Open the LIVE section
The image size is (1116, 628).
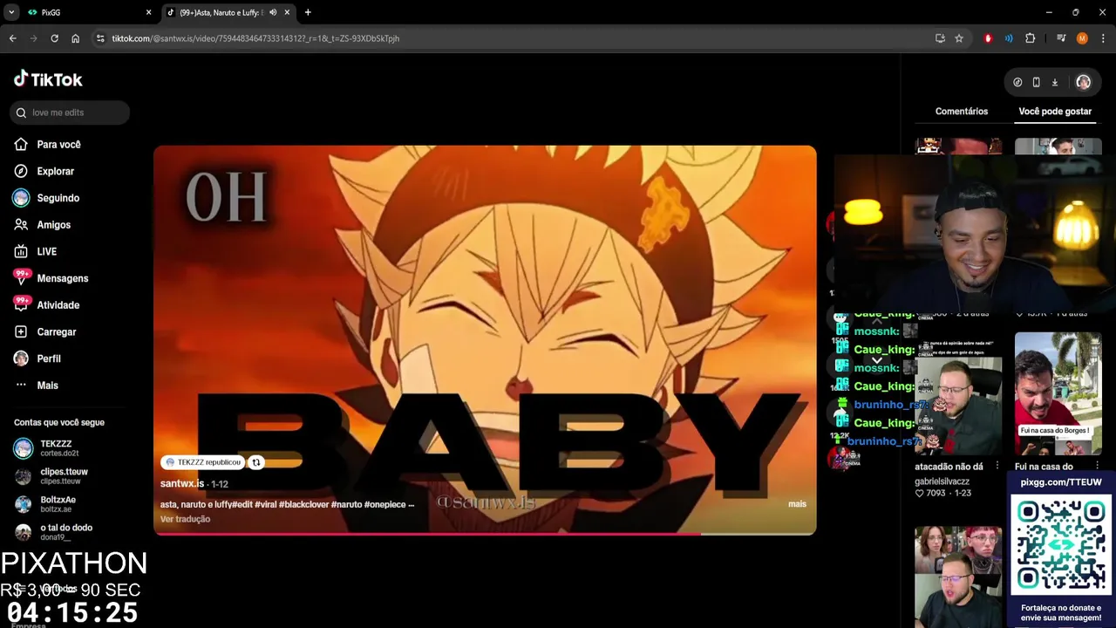coord(46,251)
